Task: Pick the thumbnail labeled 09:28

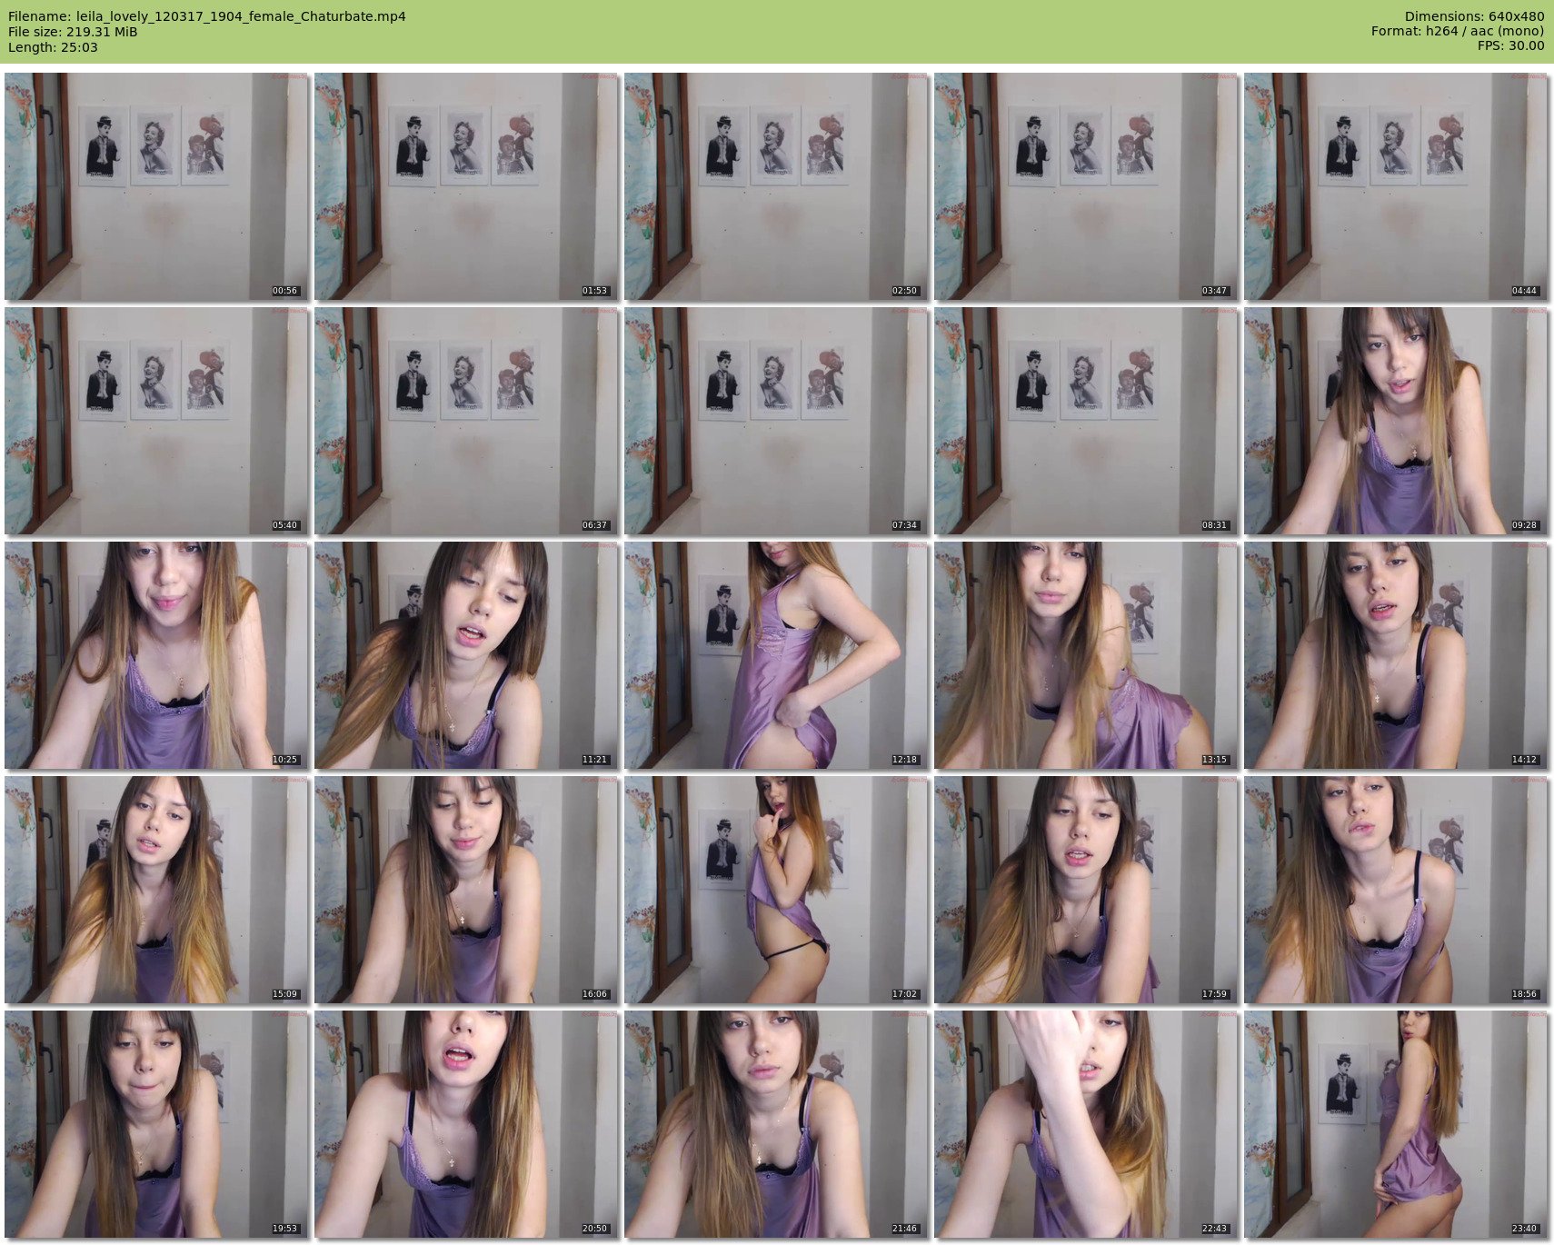Action: (1396, 421)
